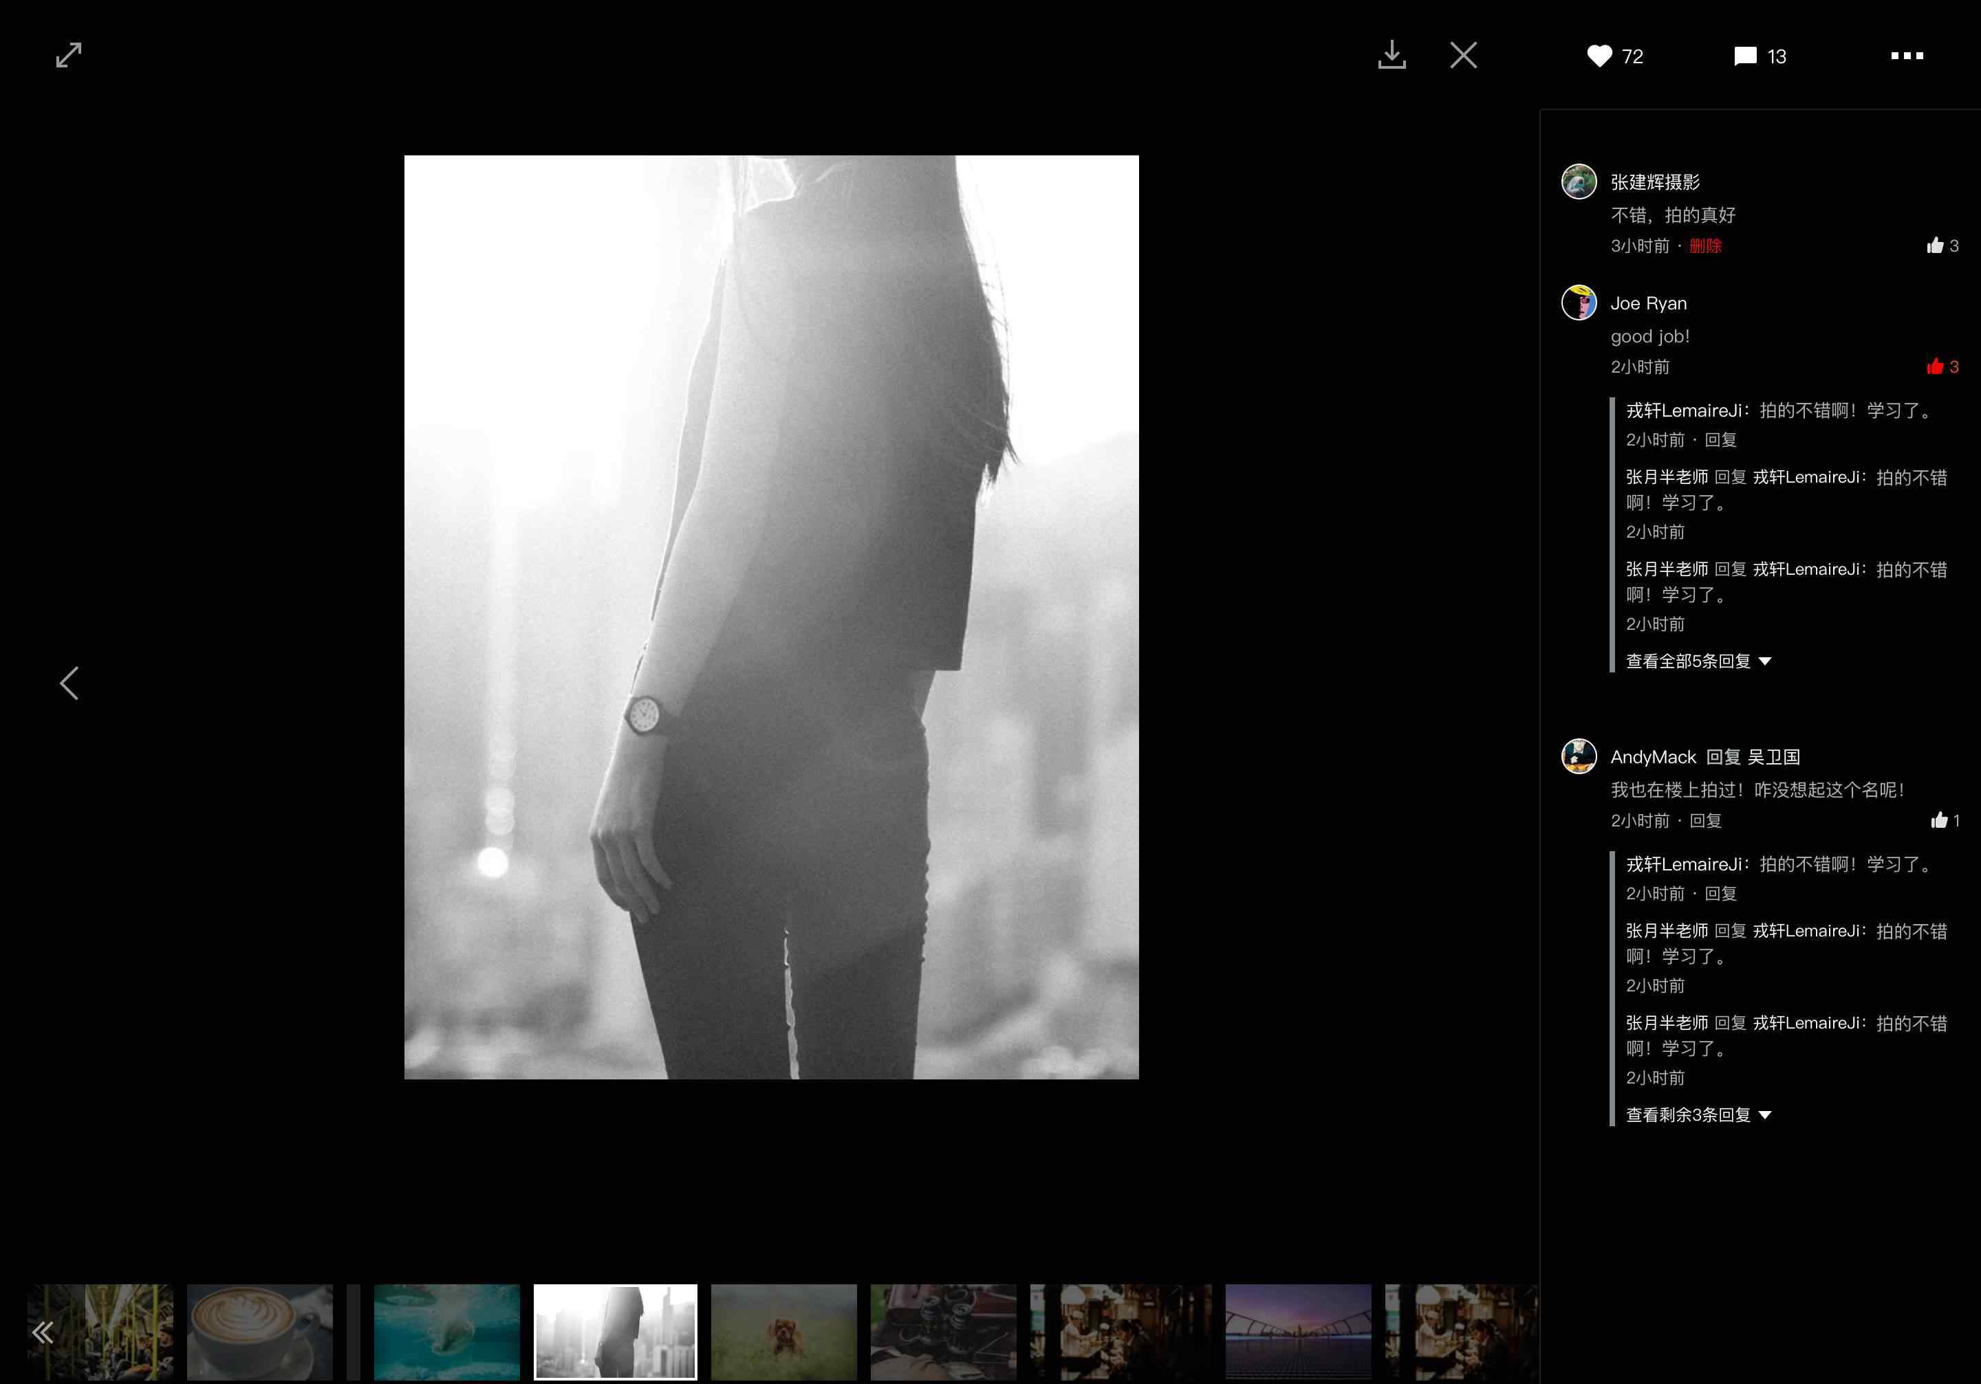Click the comment text good job!
This screenshot has height=1384, width=1981.
(1649, 336)
